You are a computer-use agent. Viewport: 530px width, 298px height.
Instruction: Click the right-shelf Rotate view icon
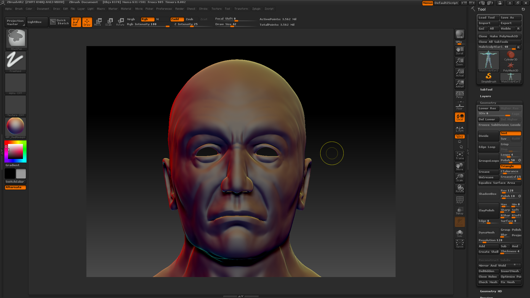pyautogui.click(x=460, y=189)
